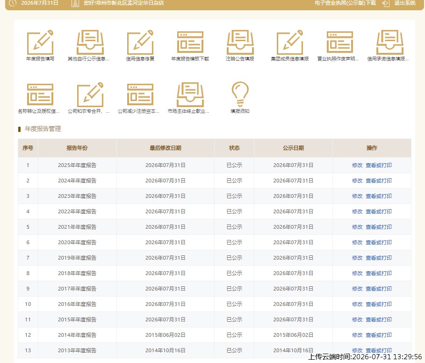
Task: Open the 信用信息修复 icon
Action: coord(140,43)
